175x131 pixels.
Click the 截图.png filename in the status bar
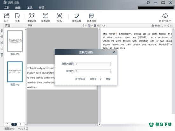[10, 129]
